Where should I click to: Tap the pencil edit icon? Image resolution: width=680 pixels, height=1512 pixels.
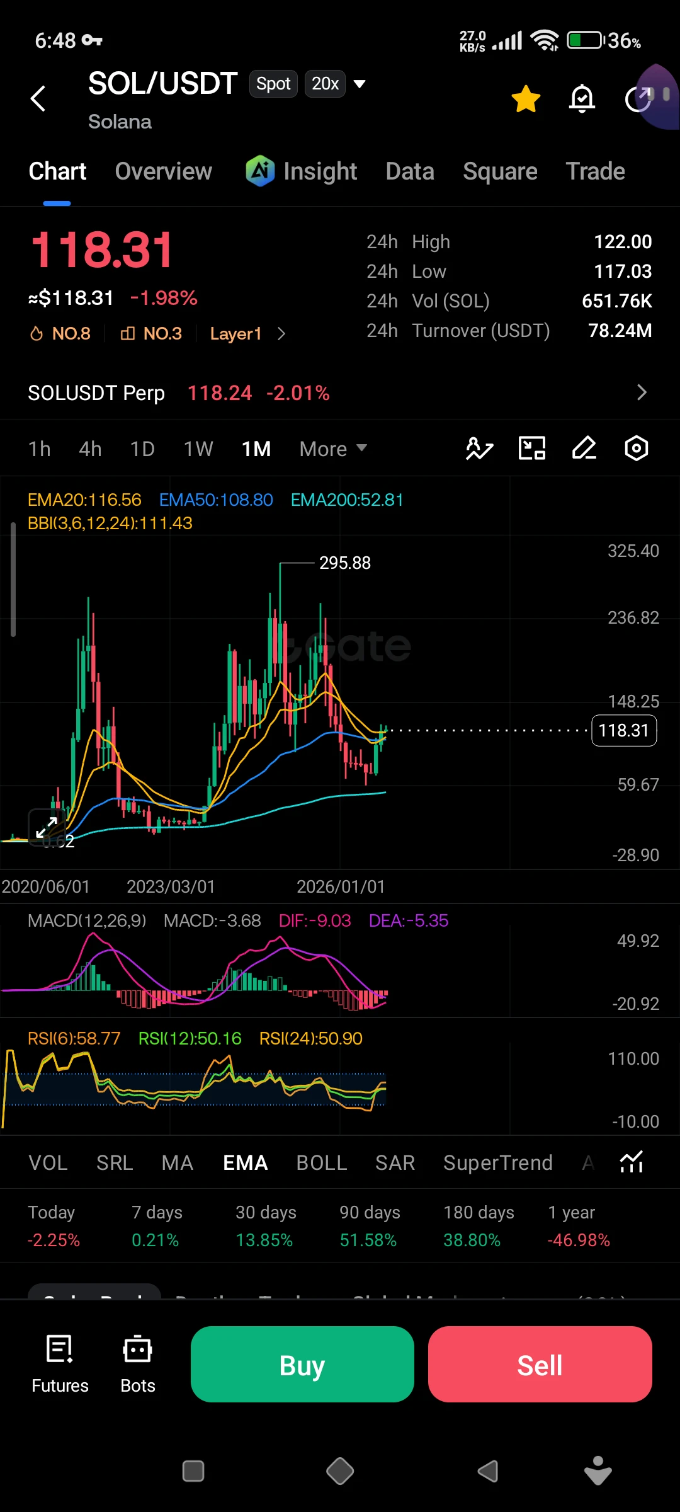click(584, 449)
